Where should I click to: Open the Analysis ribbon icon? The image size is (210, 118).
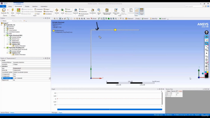click(x=18, y=10)
